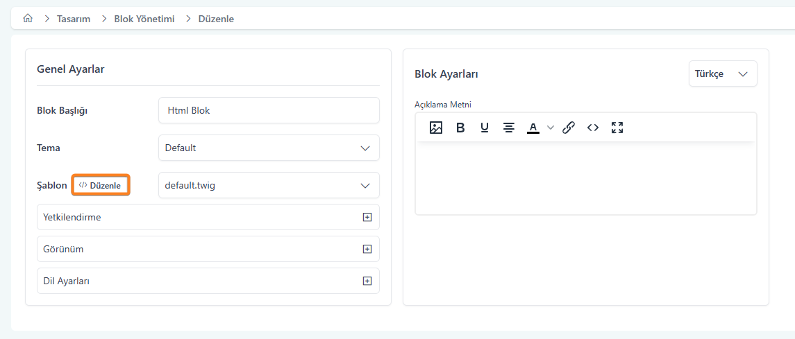Go to Tasarım in breadcrumb
This screenshot has height=339, width=795.
[74, 19]
